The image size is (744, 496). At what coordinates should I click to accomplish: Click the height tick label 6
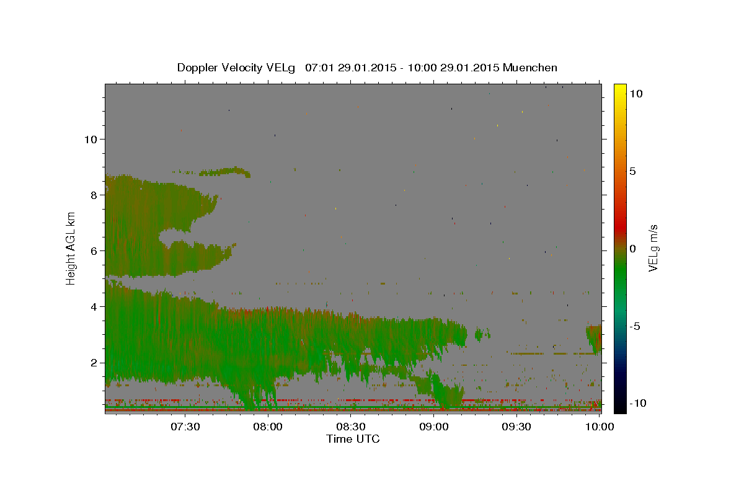point(93,250)
